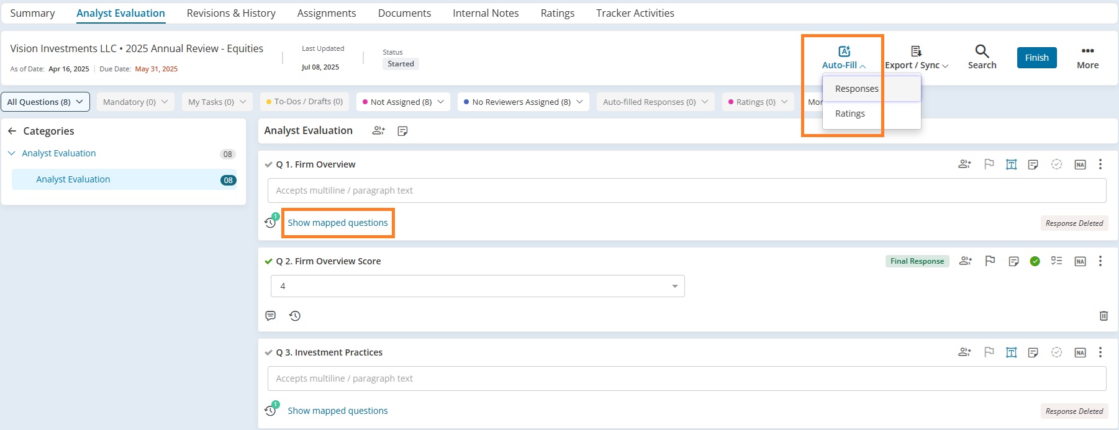Viewport: 1119px width, 430px height.
Task: Switch to the Revisions & History tab
Action: coord(231,13)
